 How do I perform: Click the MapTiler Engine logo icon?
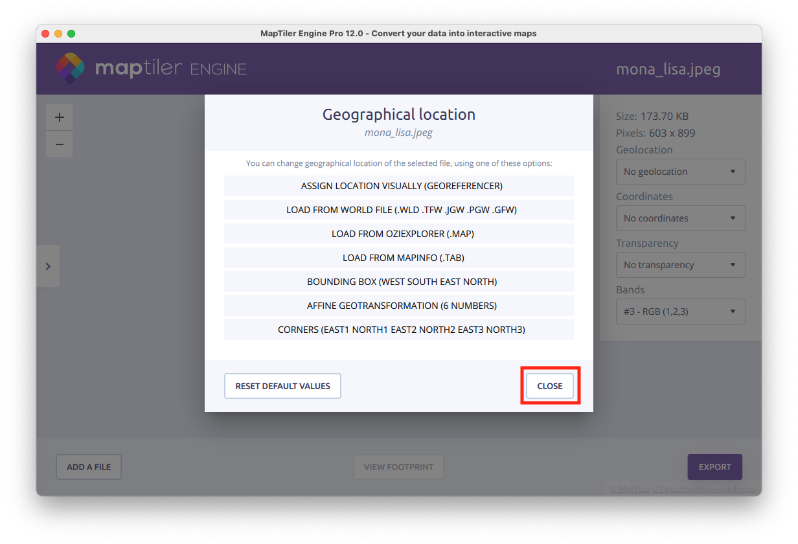click(x=70, y=69)
